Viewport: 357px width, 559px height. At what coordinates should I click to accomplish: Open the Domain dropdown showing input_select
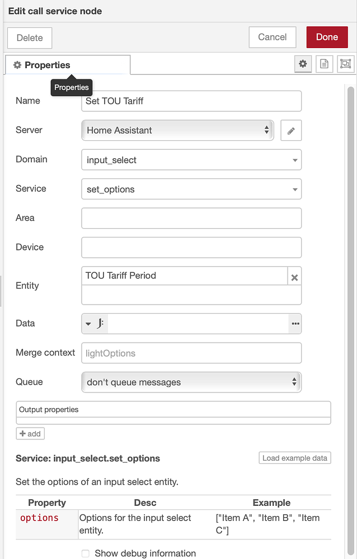191,159
